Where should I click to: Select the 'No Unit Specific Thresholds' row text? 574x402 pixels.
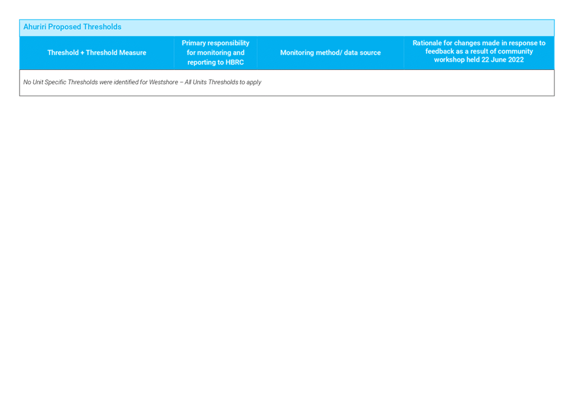click(x=142, y=82)
